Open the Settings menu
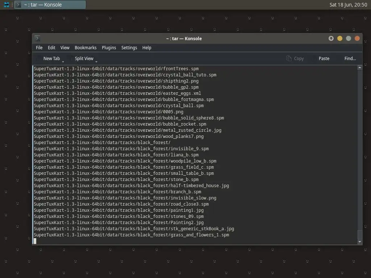371x278 pixels. (x=129, y=48)
